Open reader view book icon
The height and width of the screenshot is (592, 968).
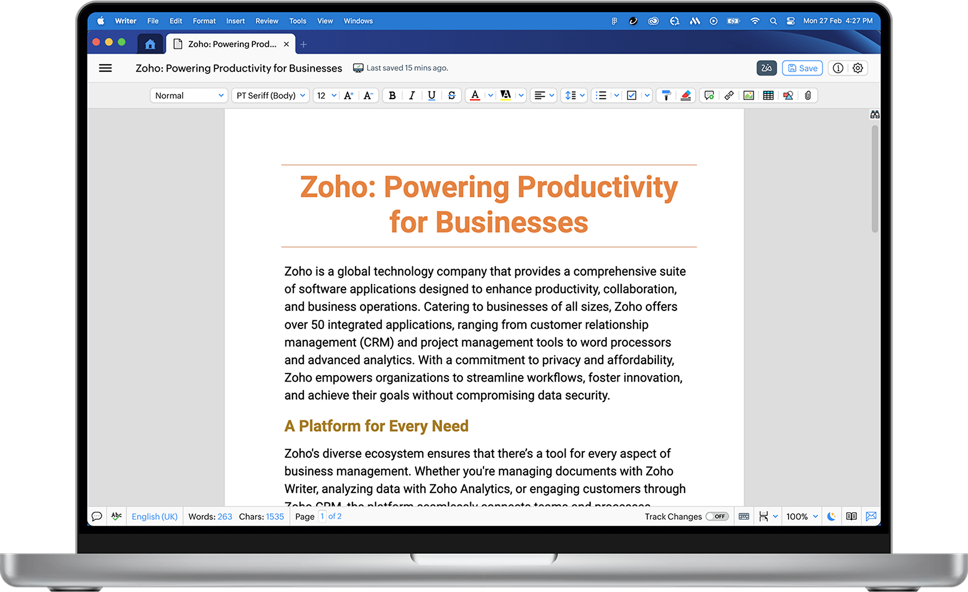tap(852, 516)
